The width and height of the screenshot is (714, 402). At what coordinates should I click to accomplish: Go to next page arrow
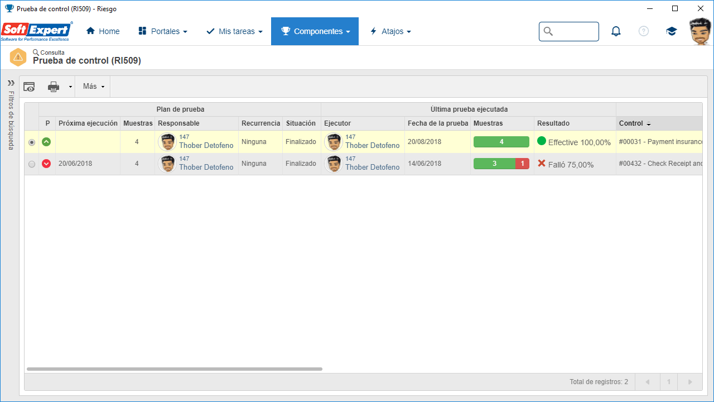click(690, 382)
